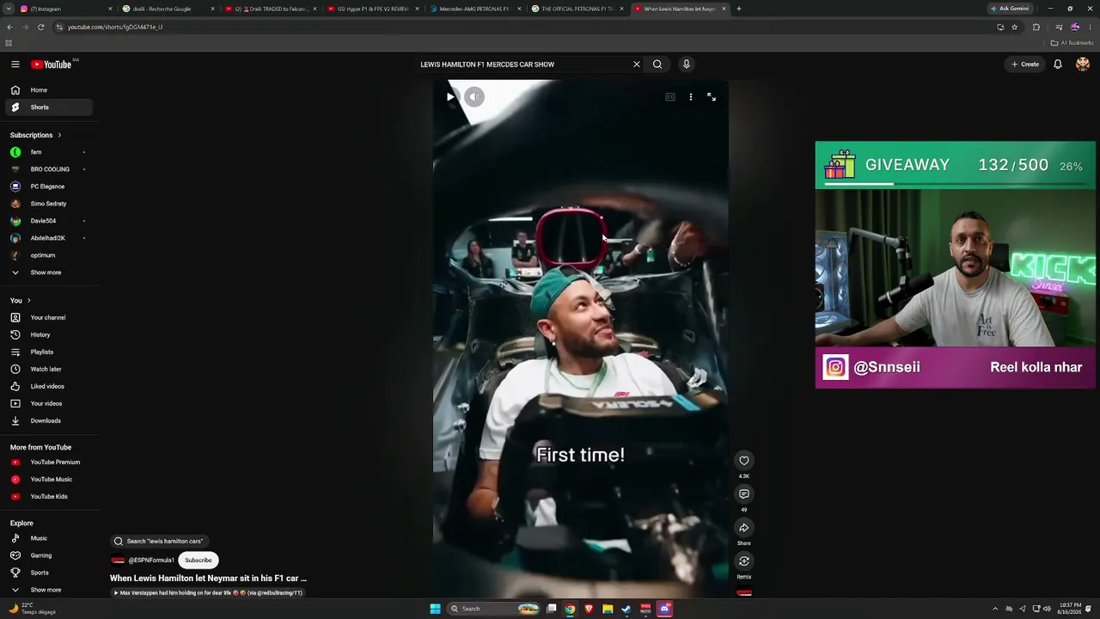Open the BRO COOLING subscription
The height and width of the screenshot is (619, 1100).
(x=48, y=169)
